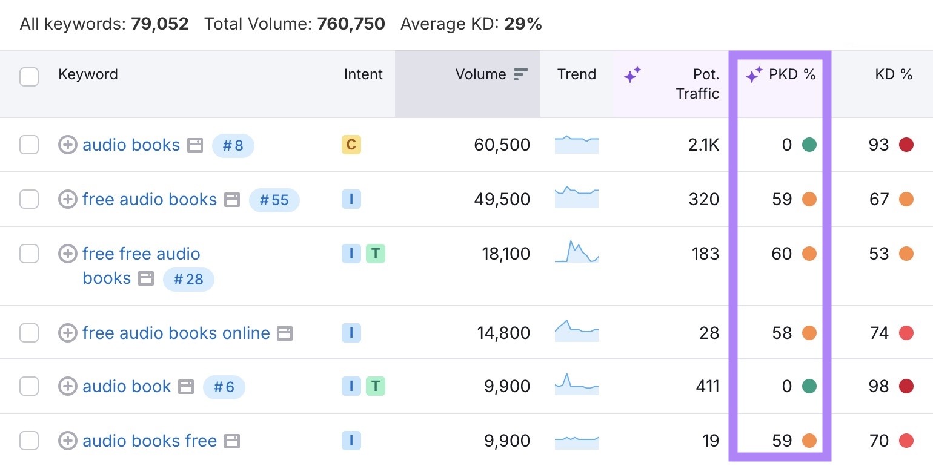Expand the plus icon for 'audio books free'

(67, 441)
